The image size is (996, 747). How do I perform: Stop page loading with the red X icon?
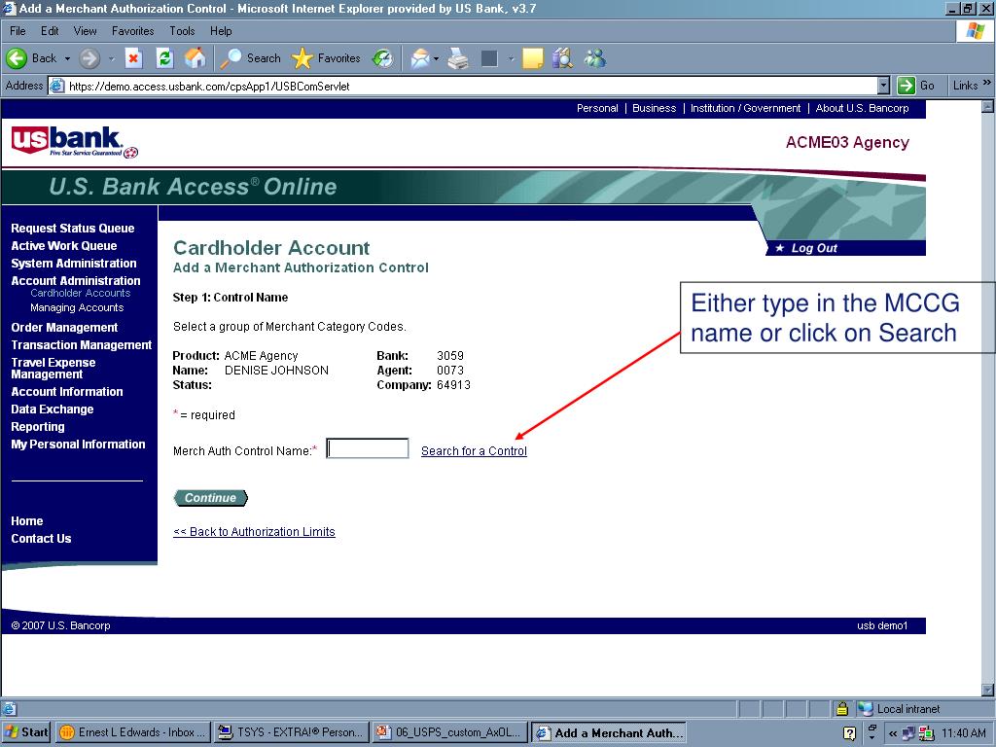133,58
